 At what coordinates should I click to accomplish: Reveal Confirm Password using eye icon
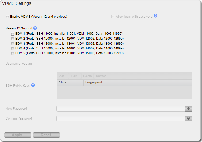pyautogui.click(x=188, y=118)
